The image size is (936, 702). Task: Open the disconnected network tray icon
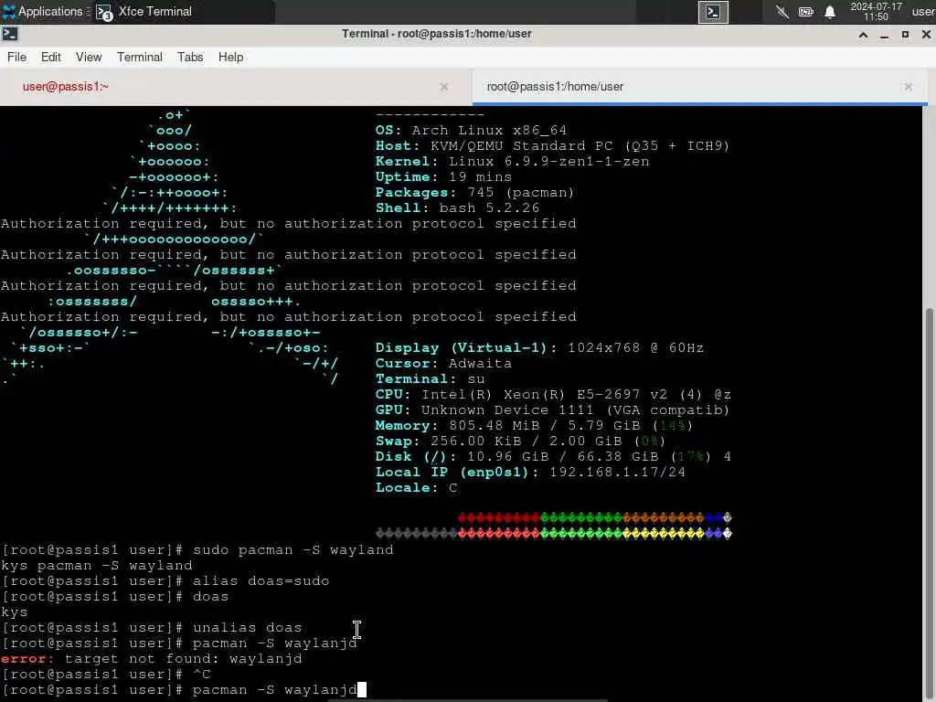(x=782, y=12)
